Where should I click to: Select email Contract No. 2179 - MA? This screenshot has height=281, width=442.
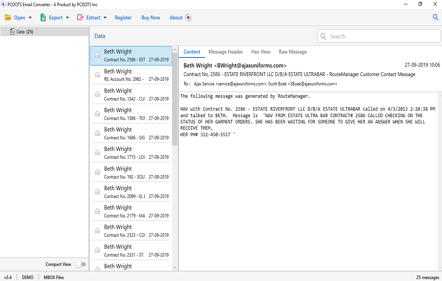[x=131, y=211]
